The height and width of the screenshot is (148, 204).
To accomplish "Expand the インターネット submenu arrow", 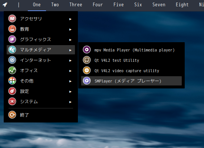I will click(x=70, y=61).
